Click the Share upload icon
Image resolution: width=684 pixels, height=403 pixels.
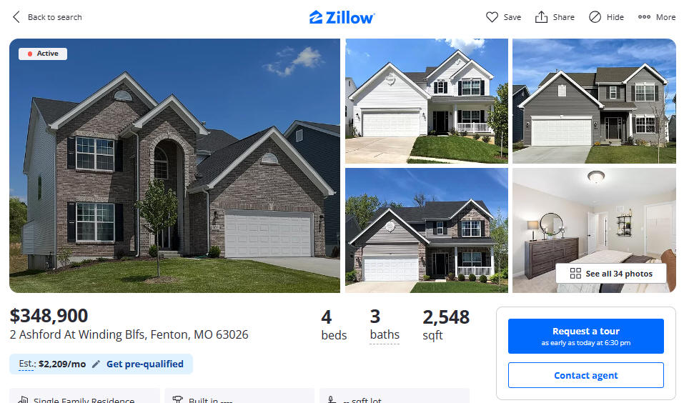point(541,17)
